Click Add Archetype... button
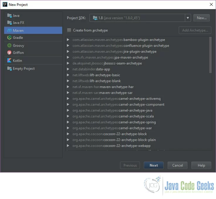This screenshot has height=199, width=216. tap(195, 30)
